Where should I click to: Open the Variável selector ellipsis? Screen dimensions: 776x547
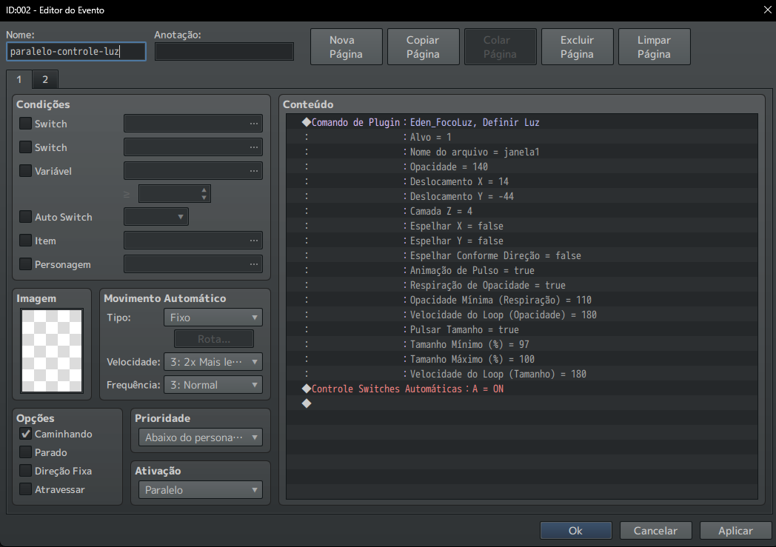[253, 171]
